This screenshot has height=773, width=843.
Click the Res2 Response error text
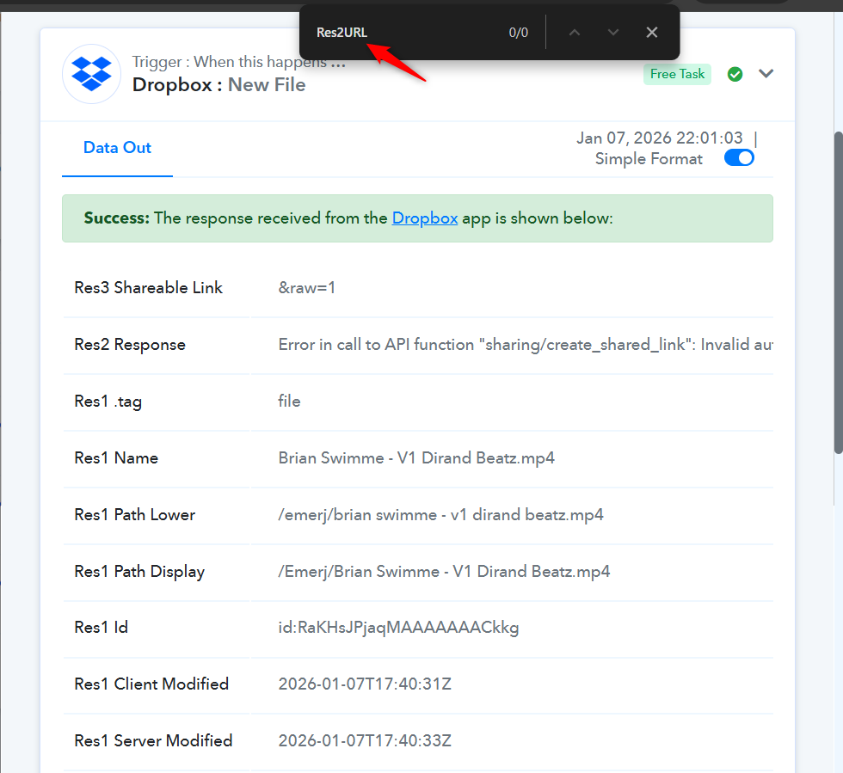click(x=525, y=345)
